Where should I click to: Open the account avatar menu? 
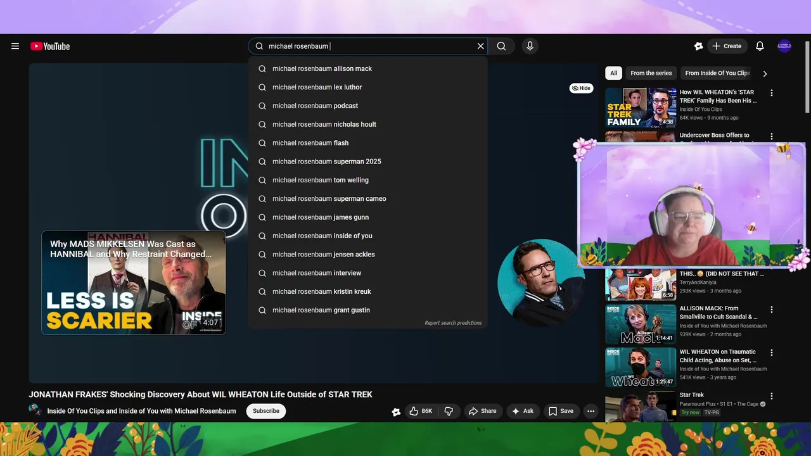(x=784, y=46)
